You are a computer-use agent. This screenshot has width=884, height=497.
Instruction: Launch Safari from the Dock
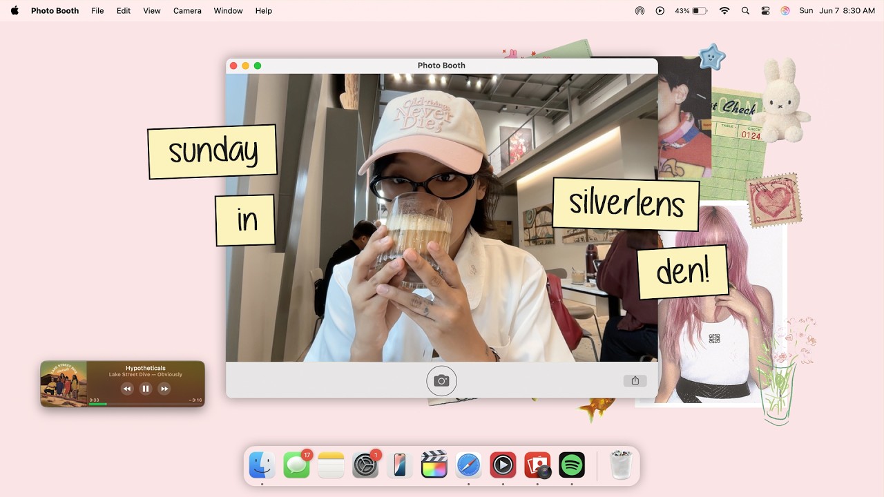coord(468,465)
